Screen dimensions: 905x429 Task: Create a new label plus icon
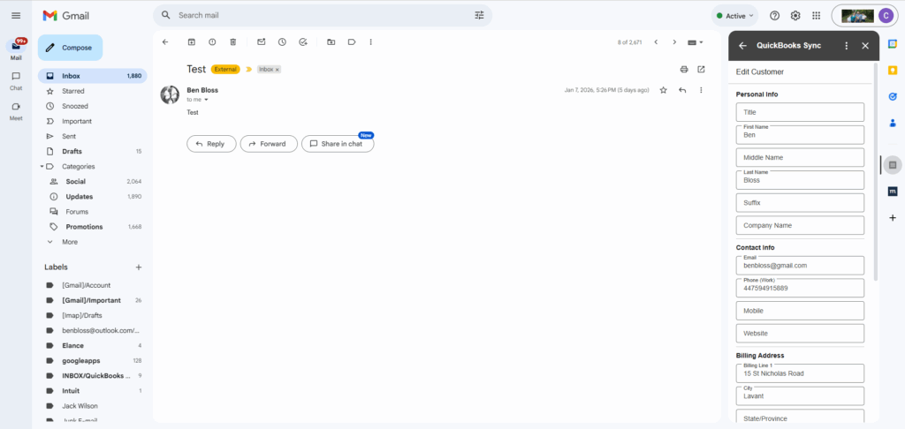[139, 267]
